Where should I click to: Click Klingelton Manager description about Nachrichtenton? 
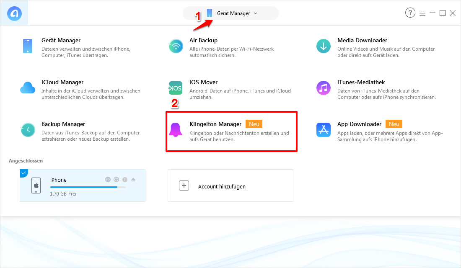coord(239,136)
